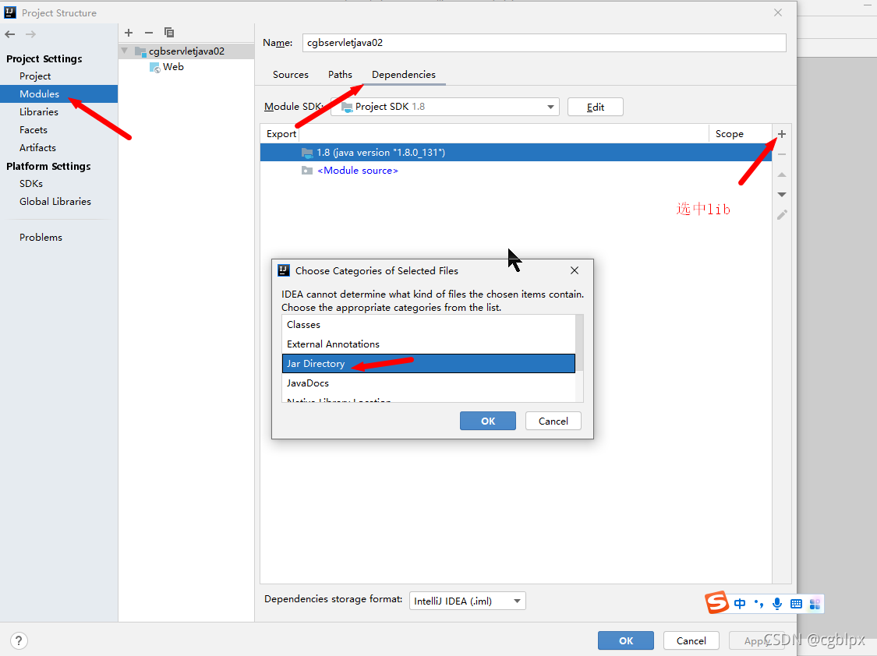This screenshot has height=656, width=877.
Task: Switch to the Sources tab
Action: (290, 74)
